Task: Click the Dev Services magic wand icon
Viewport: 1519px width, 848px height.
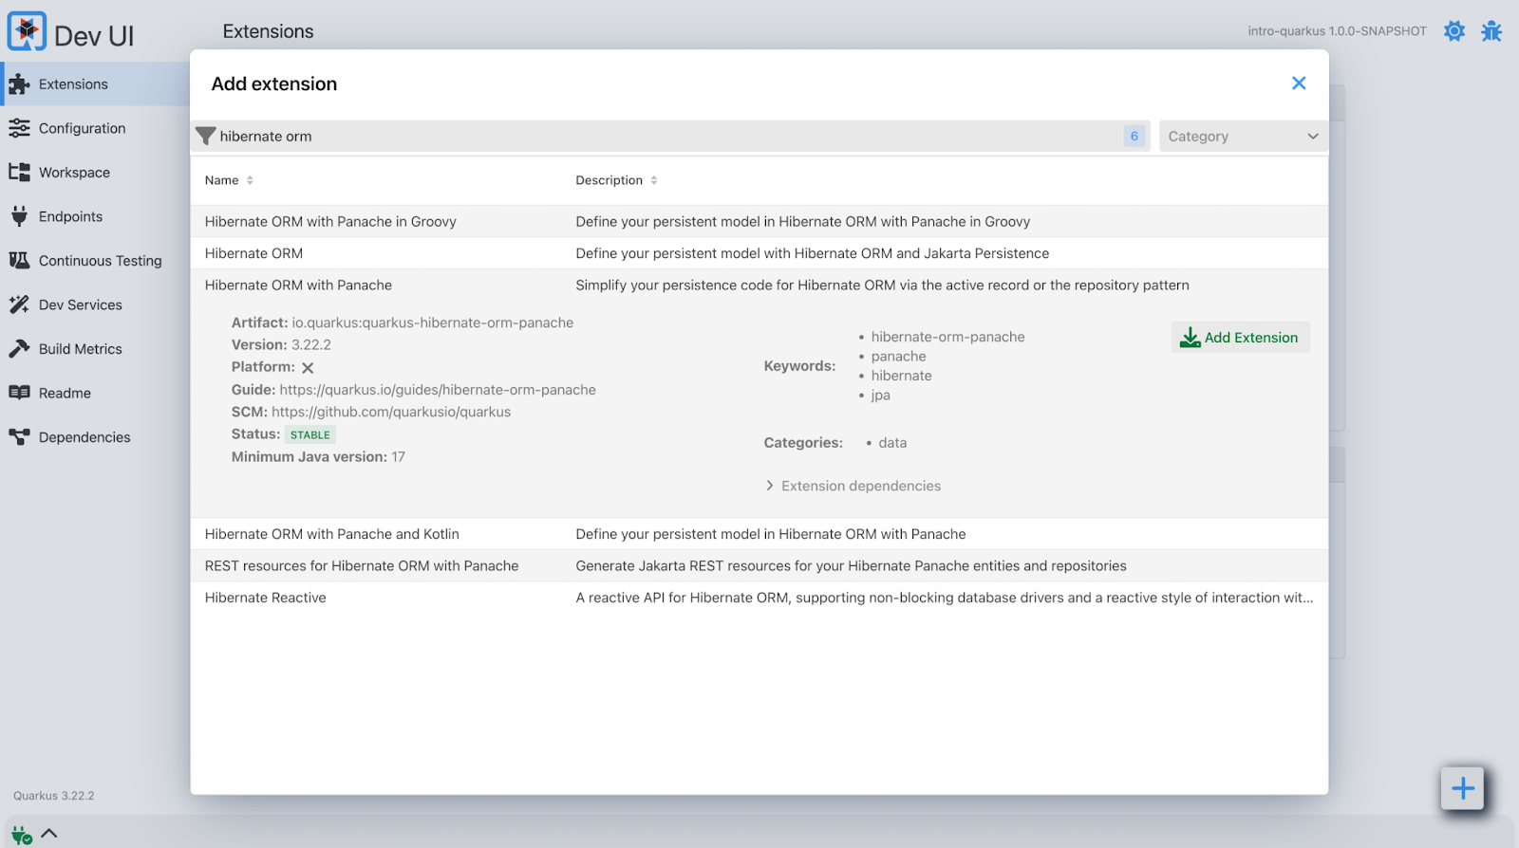Action: click(19, 304)
